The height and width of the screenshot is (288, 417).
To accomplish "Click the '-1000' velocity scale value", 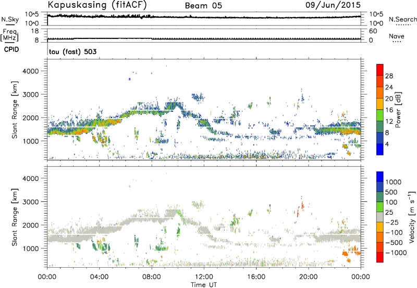I will (x=396, y=253).
